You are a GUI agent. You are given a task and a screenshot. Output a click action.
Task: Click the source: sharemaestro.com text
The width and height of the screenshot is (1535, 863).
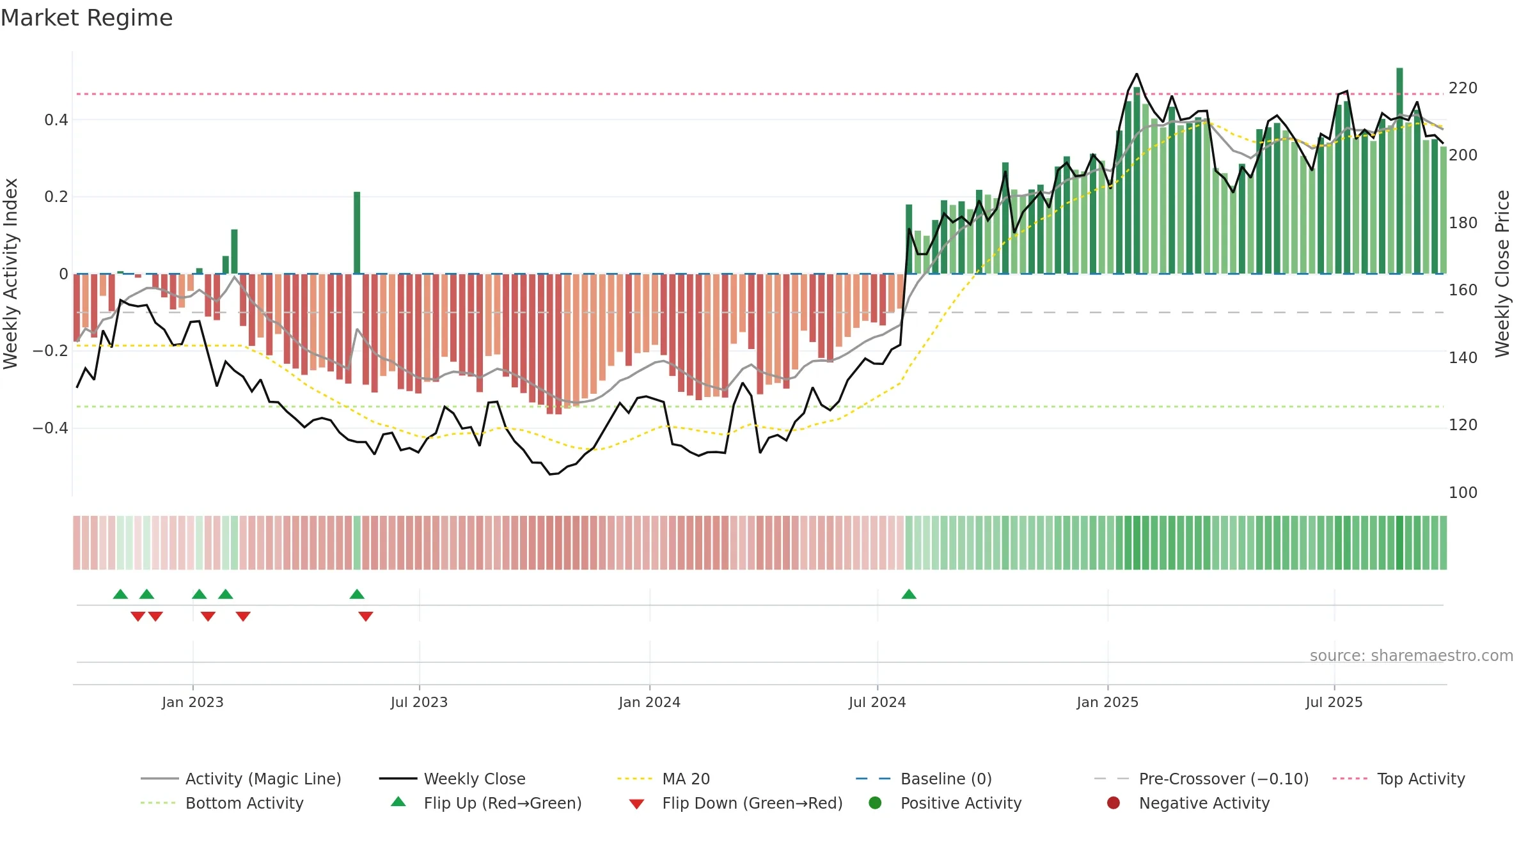(1412, 655)
